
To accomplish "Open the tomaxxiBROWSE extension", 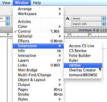I will click(83, 75).
